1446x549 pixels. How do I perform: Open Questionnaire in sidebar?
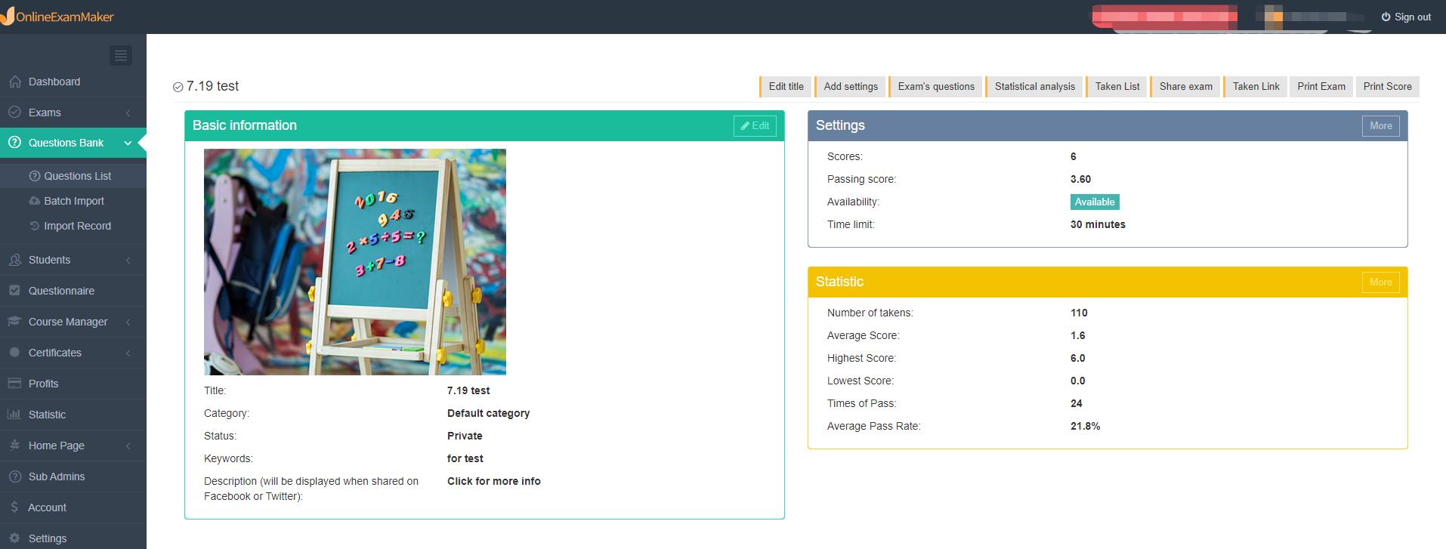tap(73, 291)
